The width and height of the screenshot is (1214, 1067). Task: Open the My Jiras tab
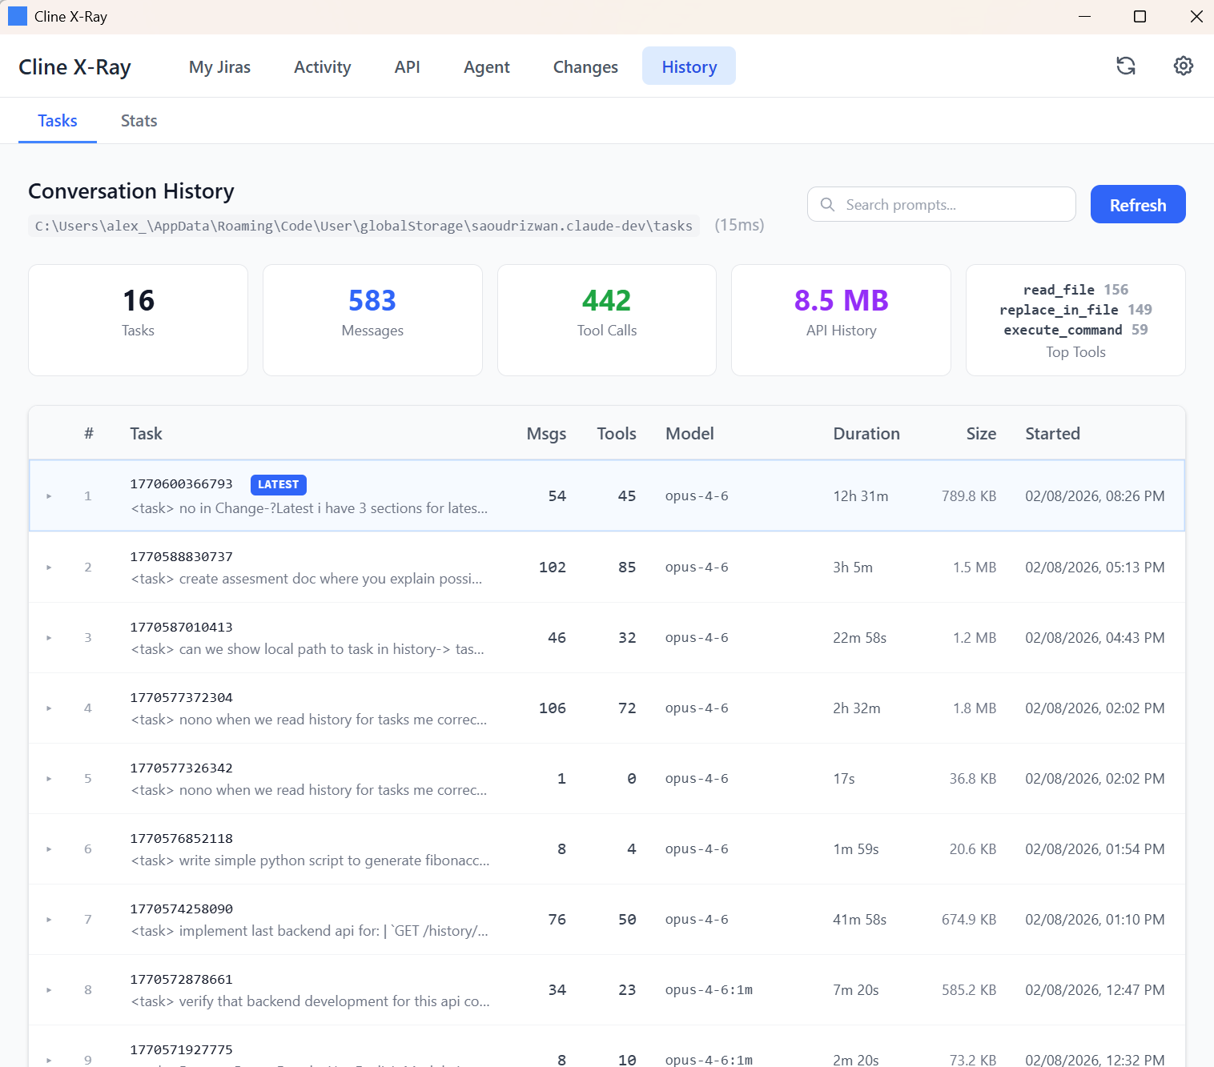219,66
